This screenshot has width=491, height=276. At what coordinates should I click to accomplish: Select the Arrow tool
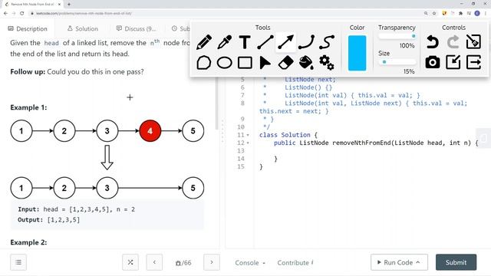point(285,42)
